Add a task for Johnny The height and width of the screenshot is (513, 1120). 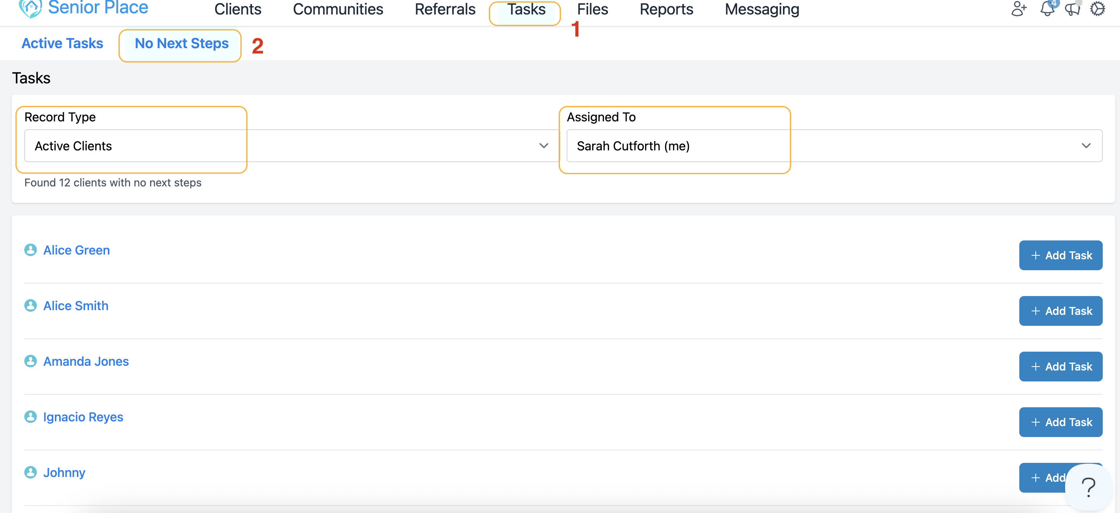(1044, 478)
